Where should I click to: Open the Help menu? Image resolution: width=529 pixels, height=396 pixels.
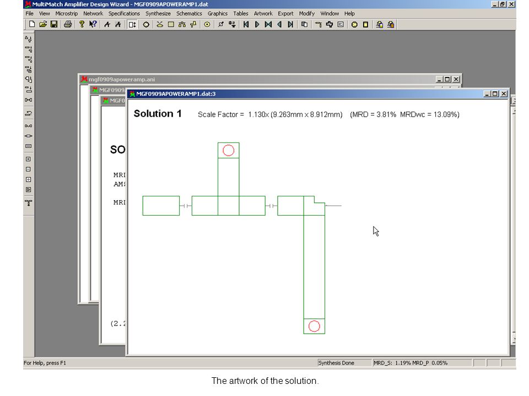tap(349, 13)
